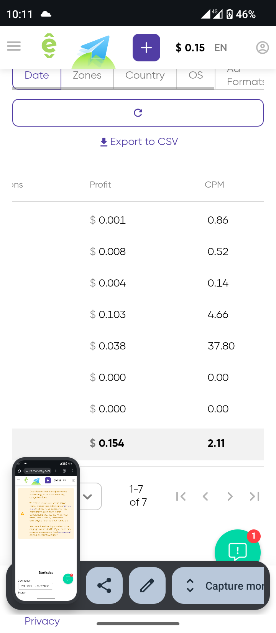Switch language from EN selector

point(221,48)
